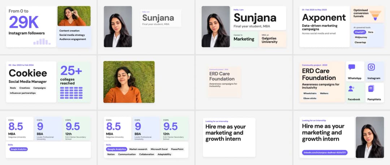Click the Facebook people icon
The image size is (390, 165).
351,89
